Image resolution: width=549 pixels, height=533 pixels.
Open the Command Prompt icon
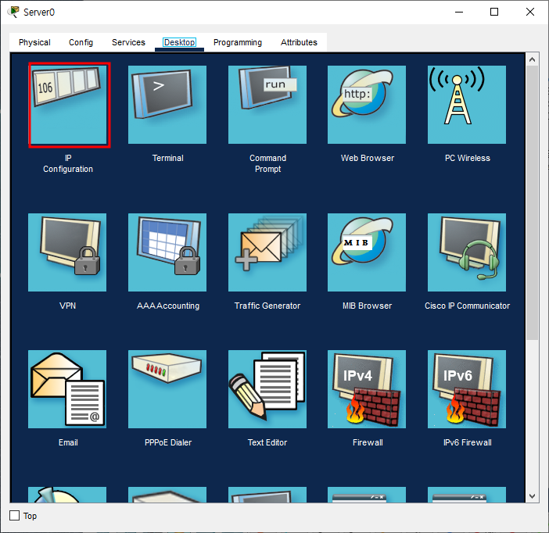pos(267,105)
